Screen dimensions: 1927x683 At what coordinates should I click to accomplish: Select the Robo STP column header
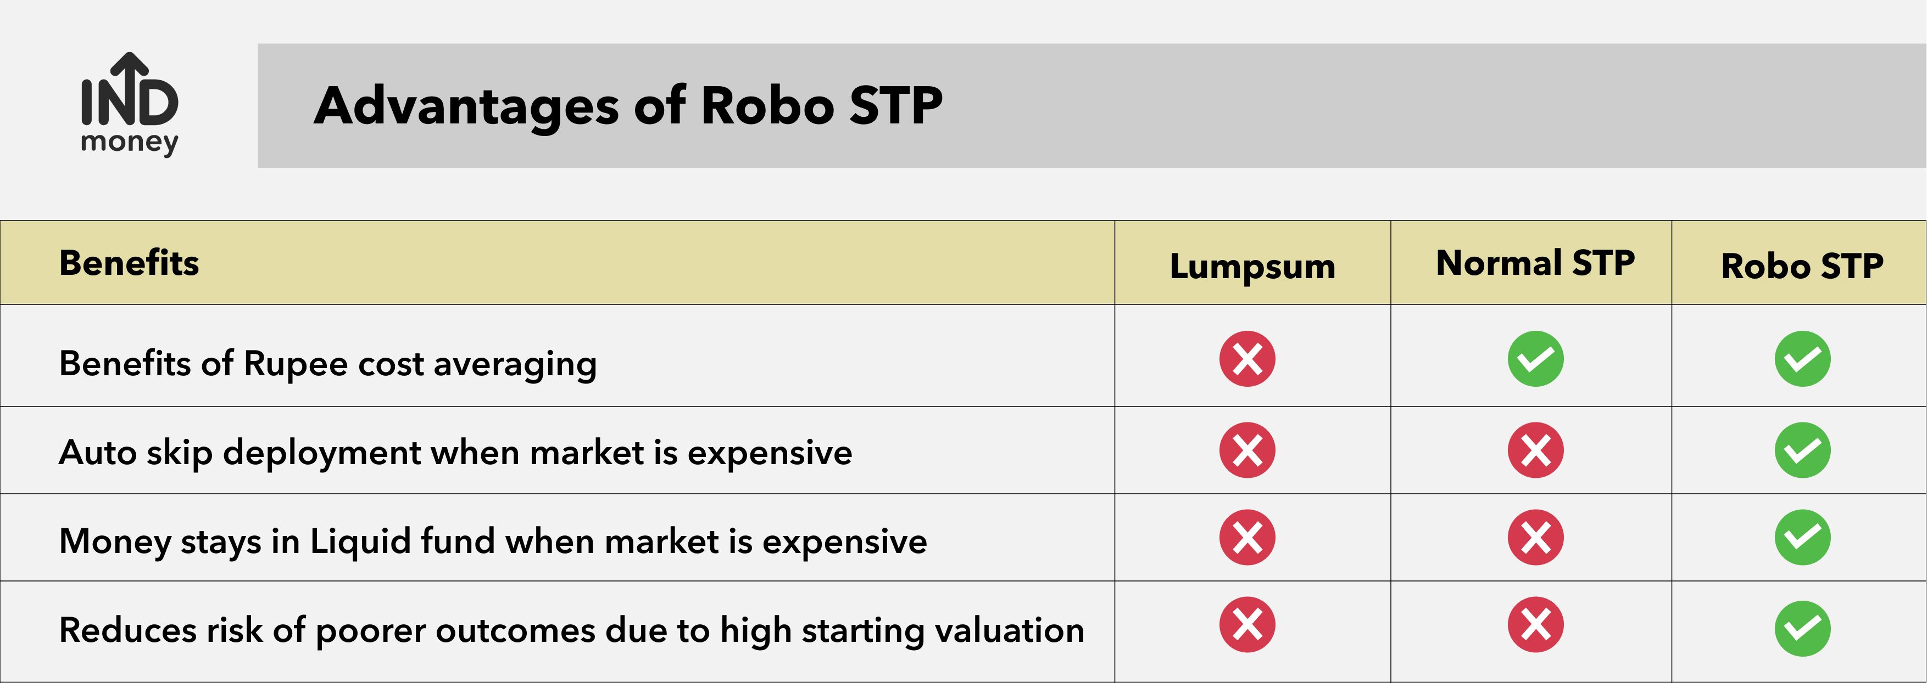click(1802, 266)
